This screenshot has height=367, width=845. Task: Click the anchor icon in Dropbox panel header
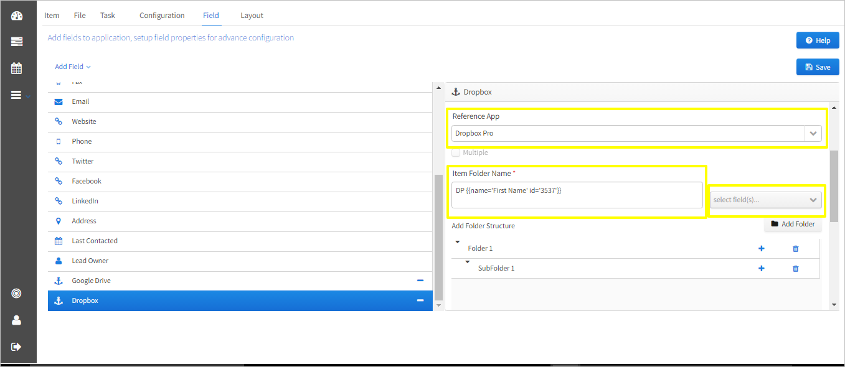click(456, 91)
